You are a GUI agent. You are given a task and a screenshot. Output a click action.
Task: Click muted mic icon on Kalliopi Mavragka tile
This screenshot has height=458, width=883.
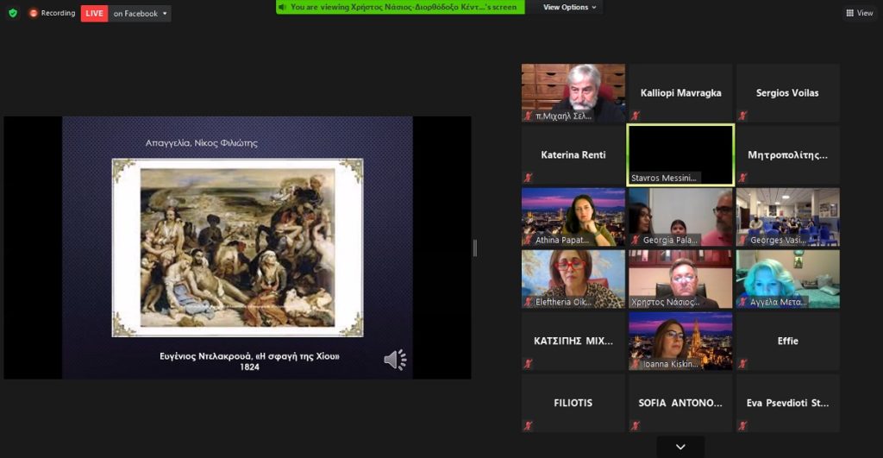point(636,116)
